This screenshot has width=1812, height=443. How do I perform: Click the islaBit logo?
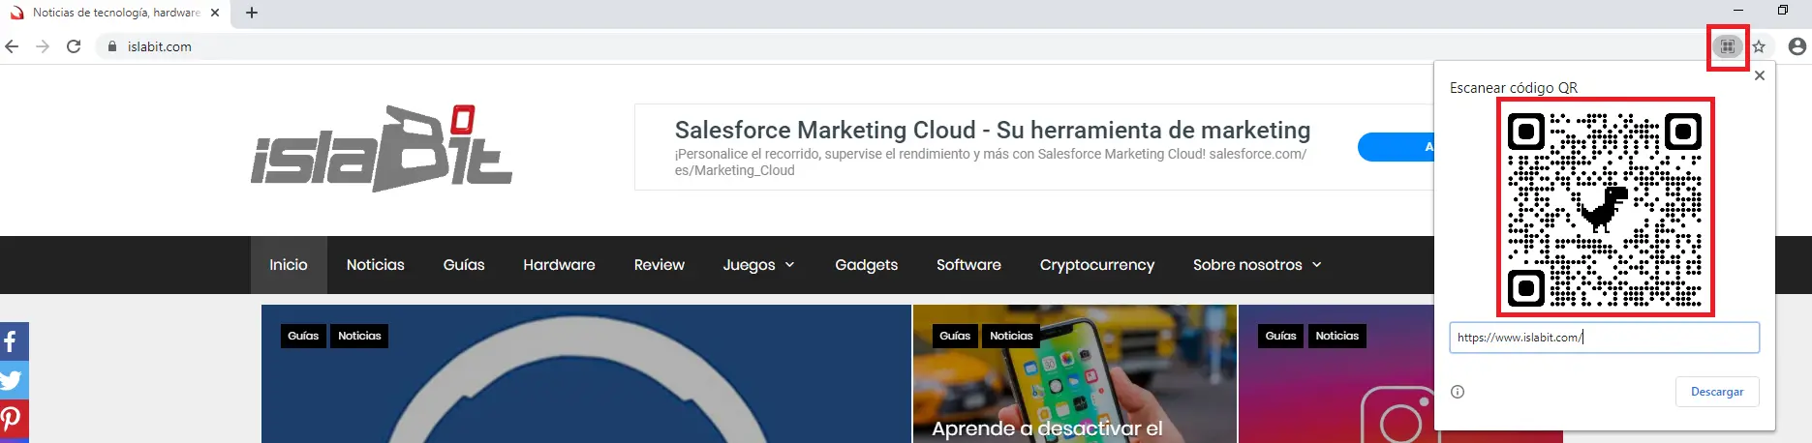point(382,148)
